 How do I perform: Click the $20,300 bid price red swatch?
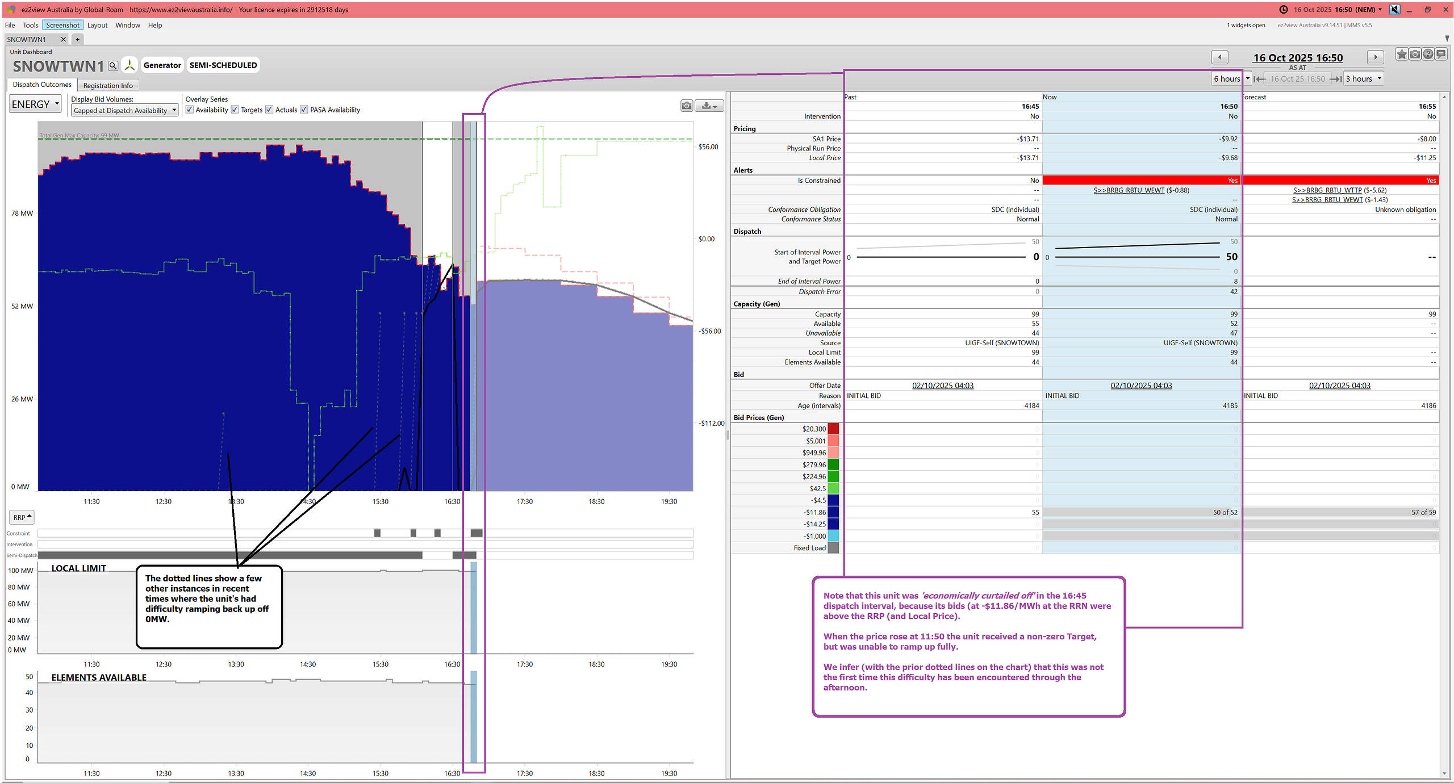point(833,429)
